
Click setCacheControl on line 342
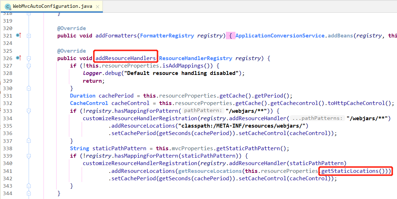click(262, 178)
